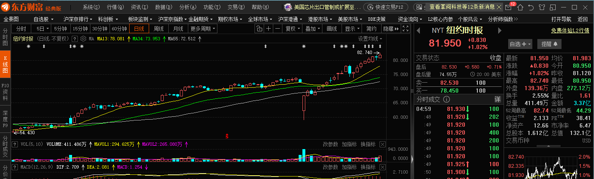Open the 数据(D) menu
Image resolution: width=594 pixels, height=179 pixels.
pyautogui.click(x=163, y=7)
